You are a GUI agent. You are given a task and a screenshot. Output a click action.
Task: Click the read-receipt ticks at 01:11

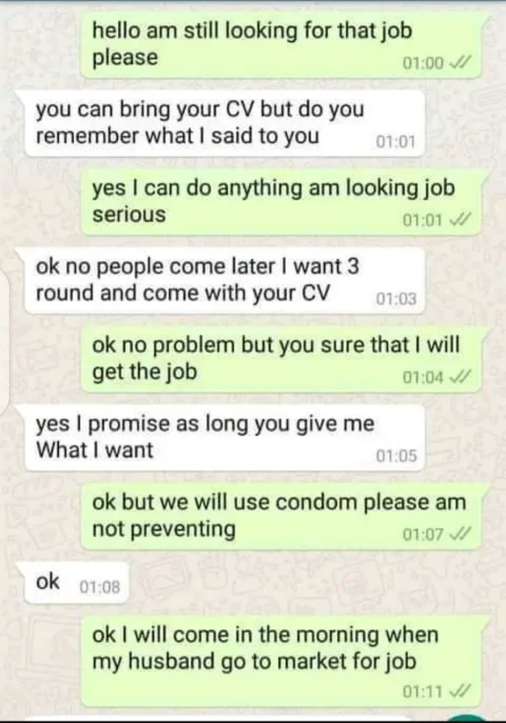(x=459, y=691)
